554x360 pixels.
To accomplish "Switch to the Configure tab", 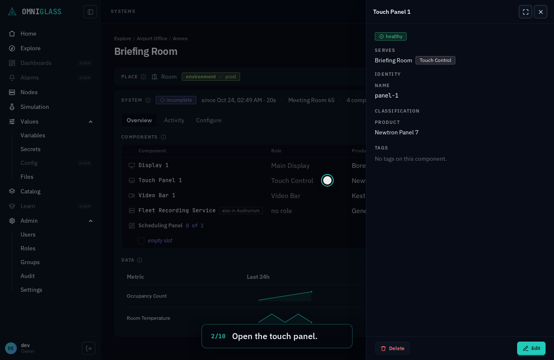I will (209, 120).
